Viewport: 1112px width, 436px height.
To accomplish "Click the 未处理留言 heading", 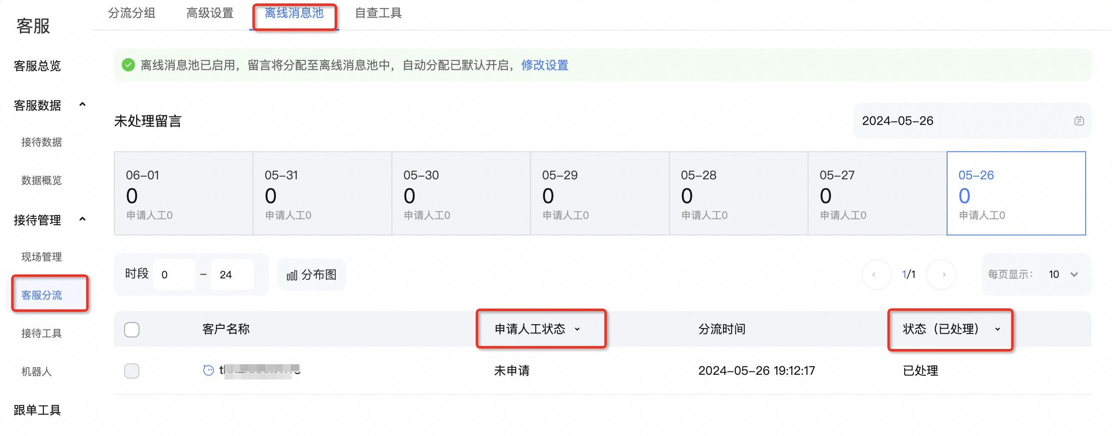I will tap(148, 121).
